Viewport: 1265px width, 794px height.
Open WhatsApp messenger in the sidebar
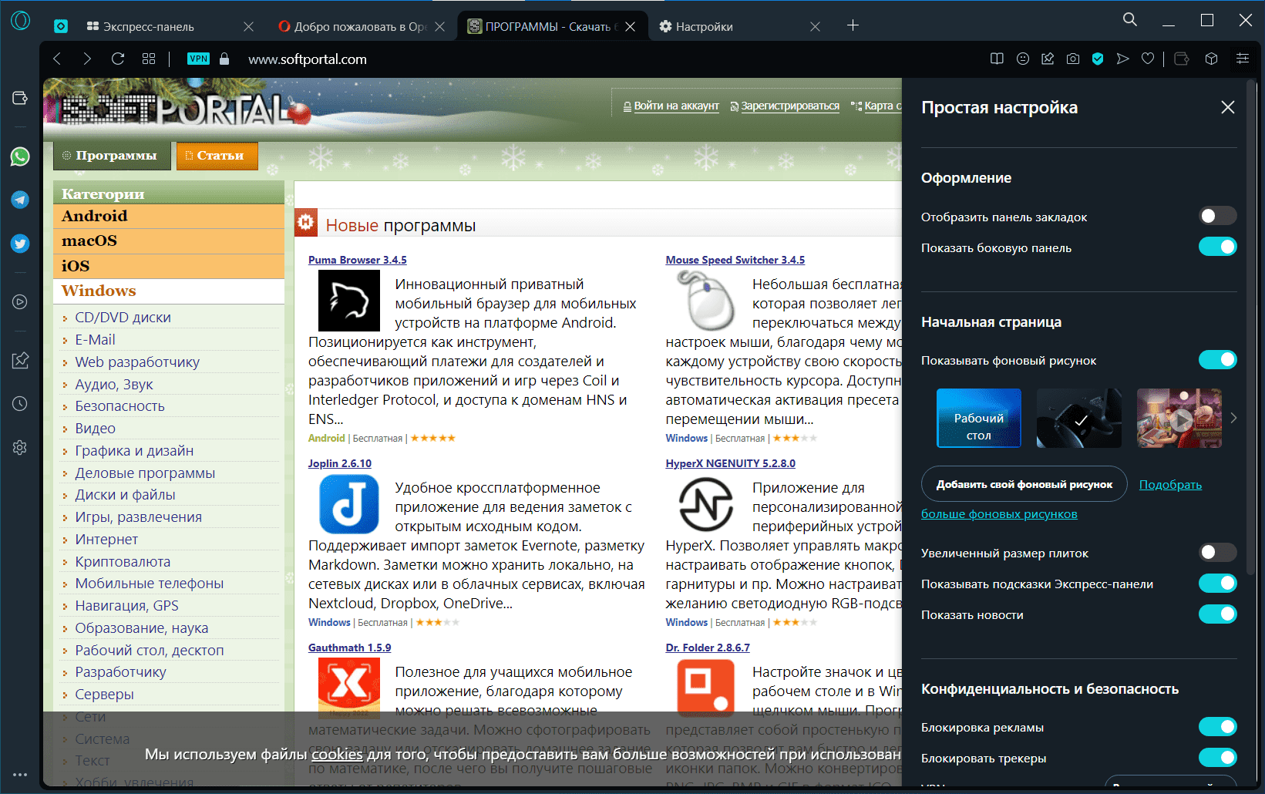[x=20, y=156]
